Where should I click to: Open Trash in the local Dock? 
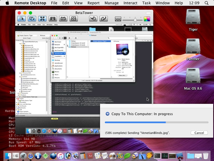(x=206, y=156)
